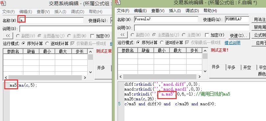Click 参数名 column header in left window
This screenshot has height=121, width=266.
13,51
